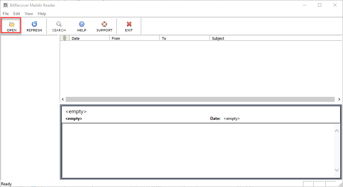Minimize the BitRecover Maildir Reader window
This screenshot has width=343, height=187.
click(305, 5)
